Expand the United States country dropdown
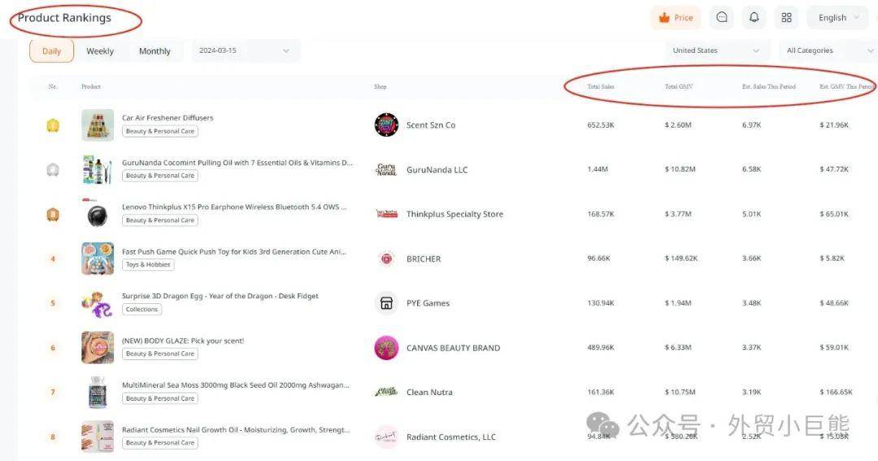This screenshot has width=878, height=461. tap(716, 50)
